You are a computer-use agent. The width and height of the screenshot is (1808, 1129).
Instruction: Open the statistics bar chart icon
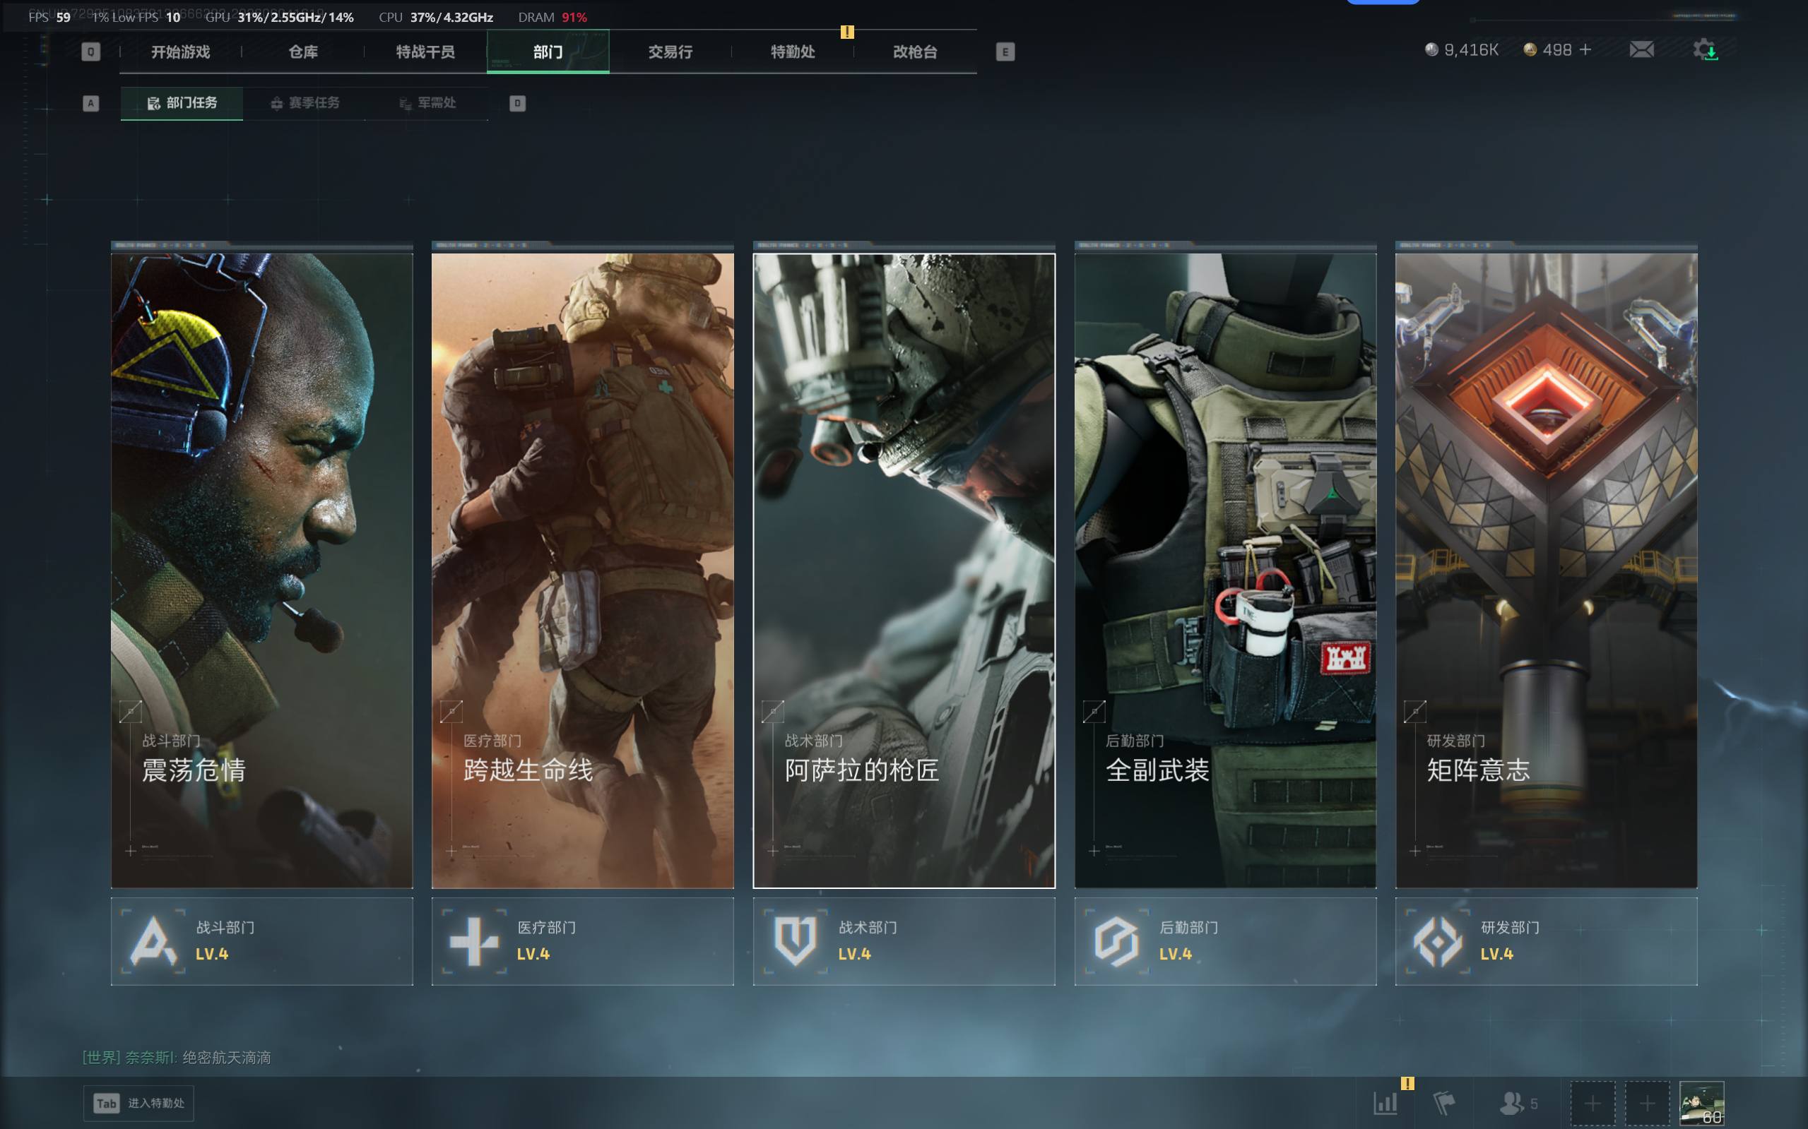(1385, 1103)
